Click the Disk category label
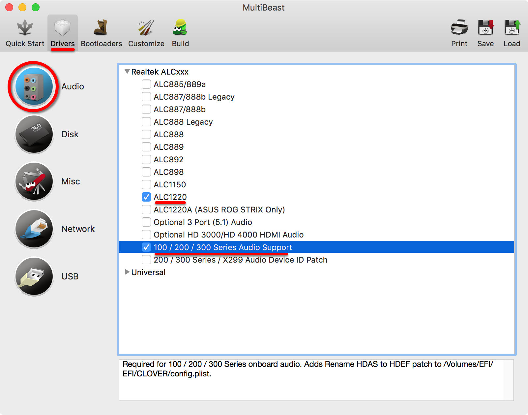Viewport: 528px width, 415px height. tap(70, 134)
